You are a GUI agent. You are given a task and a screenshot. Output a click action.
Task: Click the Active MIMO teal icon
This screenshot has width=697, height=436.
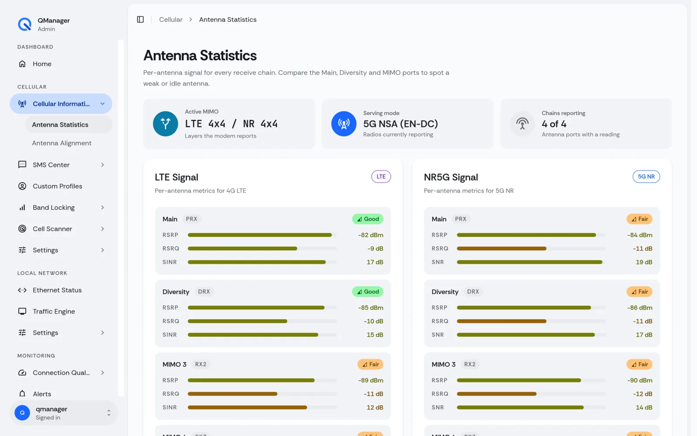click(x=166, y=124)
